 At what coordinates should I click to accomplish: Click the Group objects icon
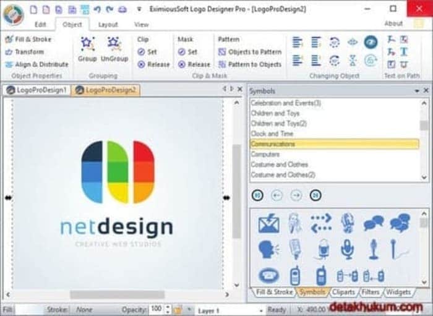(87, 48)
